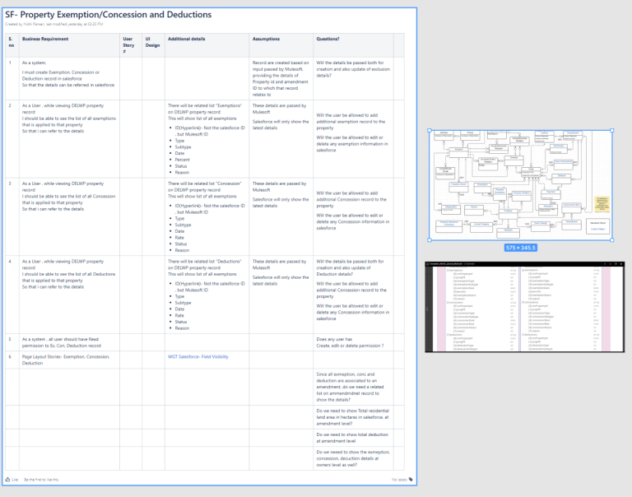Select the dark JSON structure screenshot
632x497 pixels.
click(x=525, y=307)
